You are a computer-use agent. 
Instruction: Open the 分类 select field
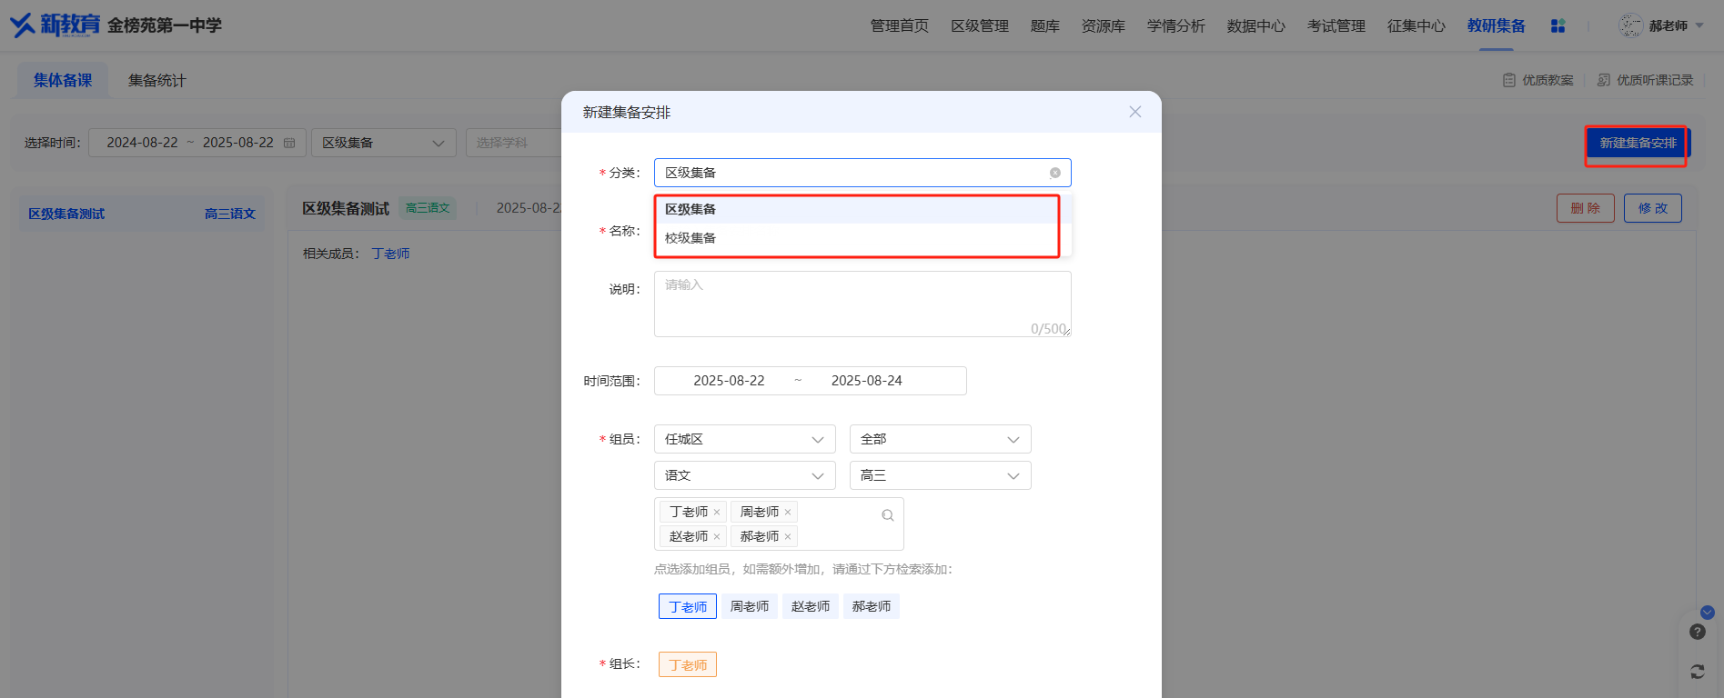[x=862, y=173]
